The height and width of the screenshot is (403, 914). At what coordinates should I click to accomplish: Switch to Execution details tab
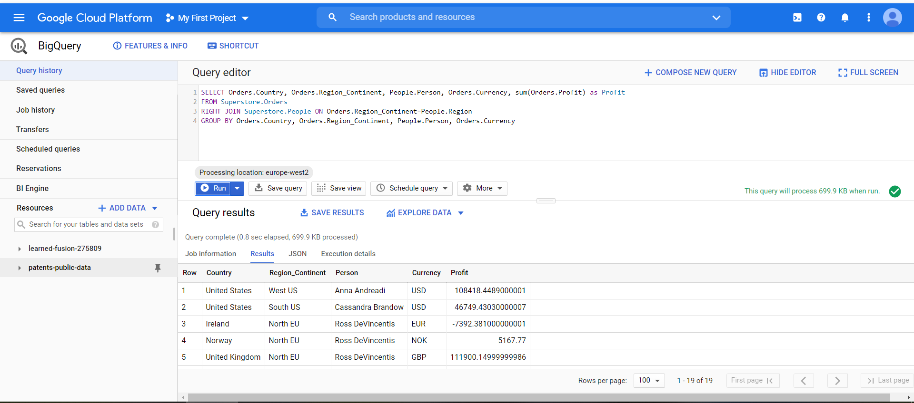[x=348, y=254]
